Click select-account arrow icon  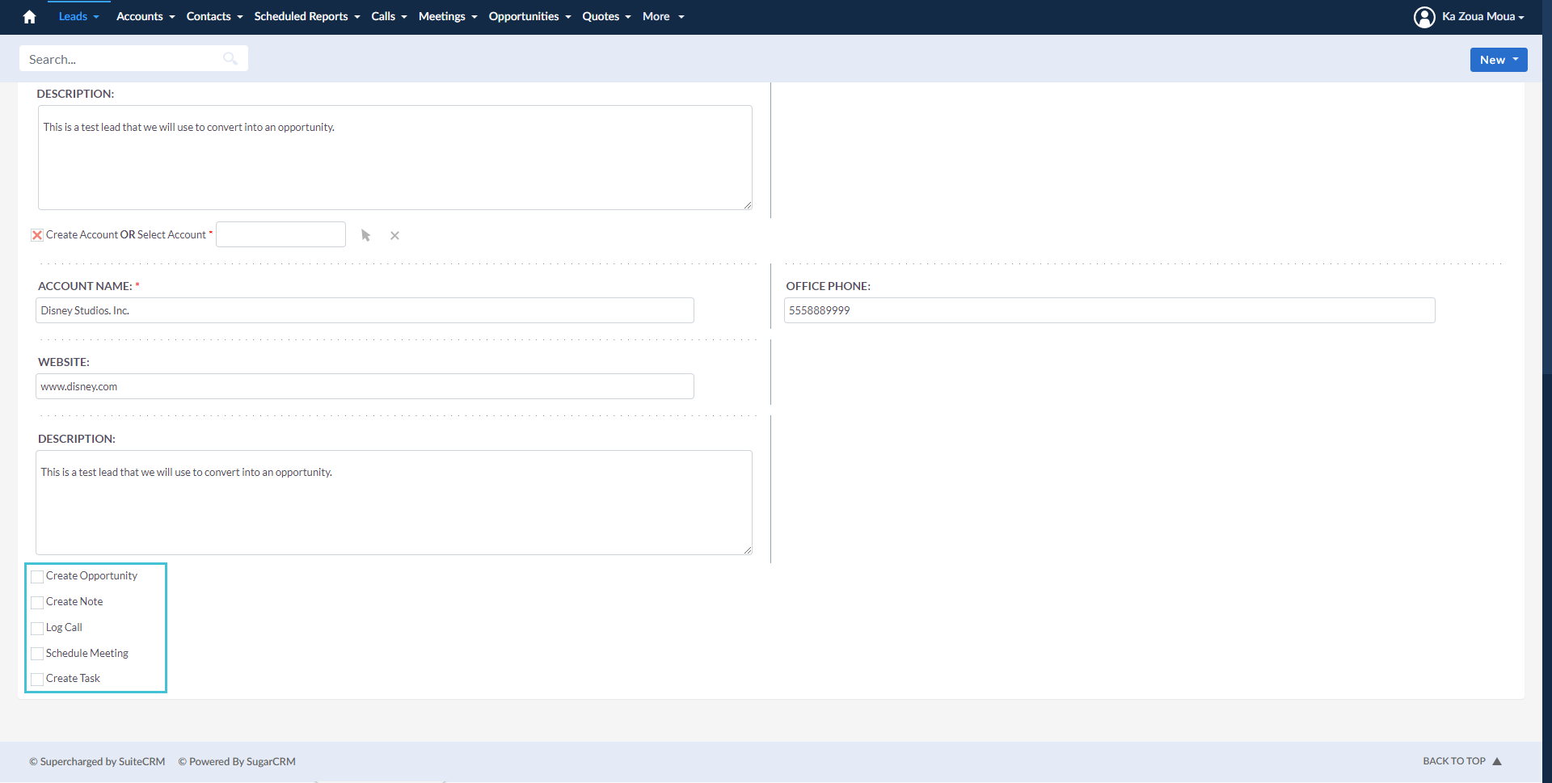[365, 235]
